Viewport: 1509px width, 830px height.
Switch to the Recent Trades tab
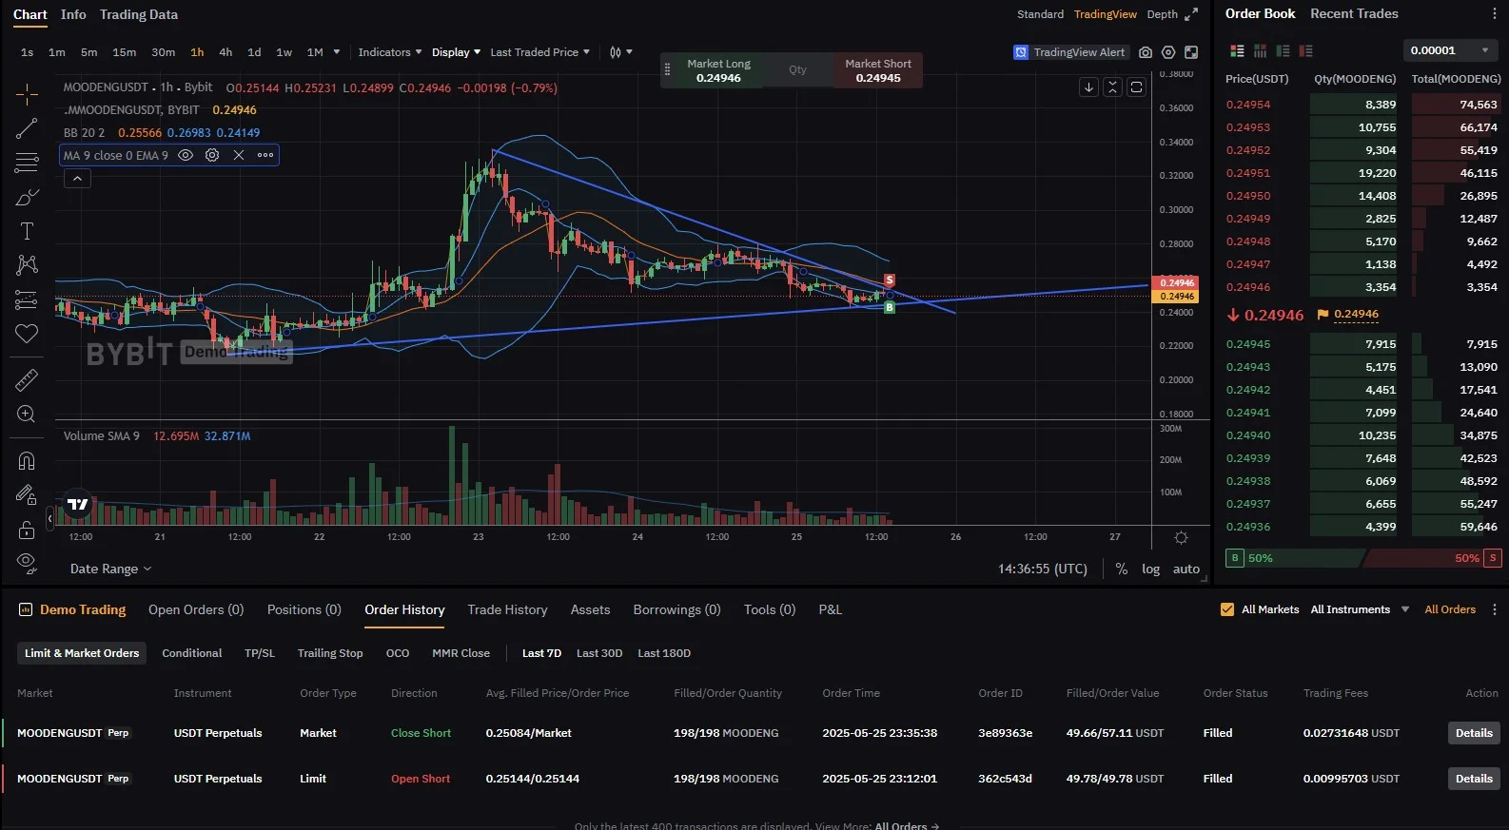point(1354,13)
